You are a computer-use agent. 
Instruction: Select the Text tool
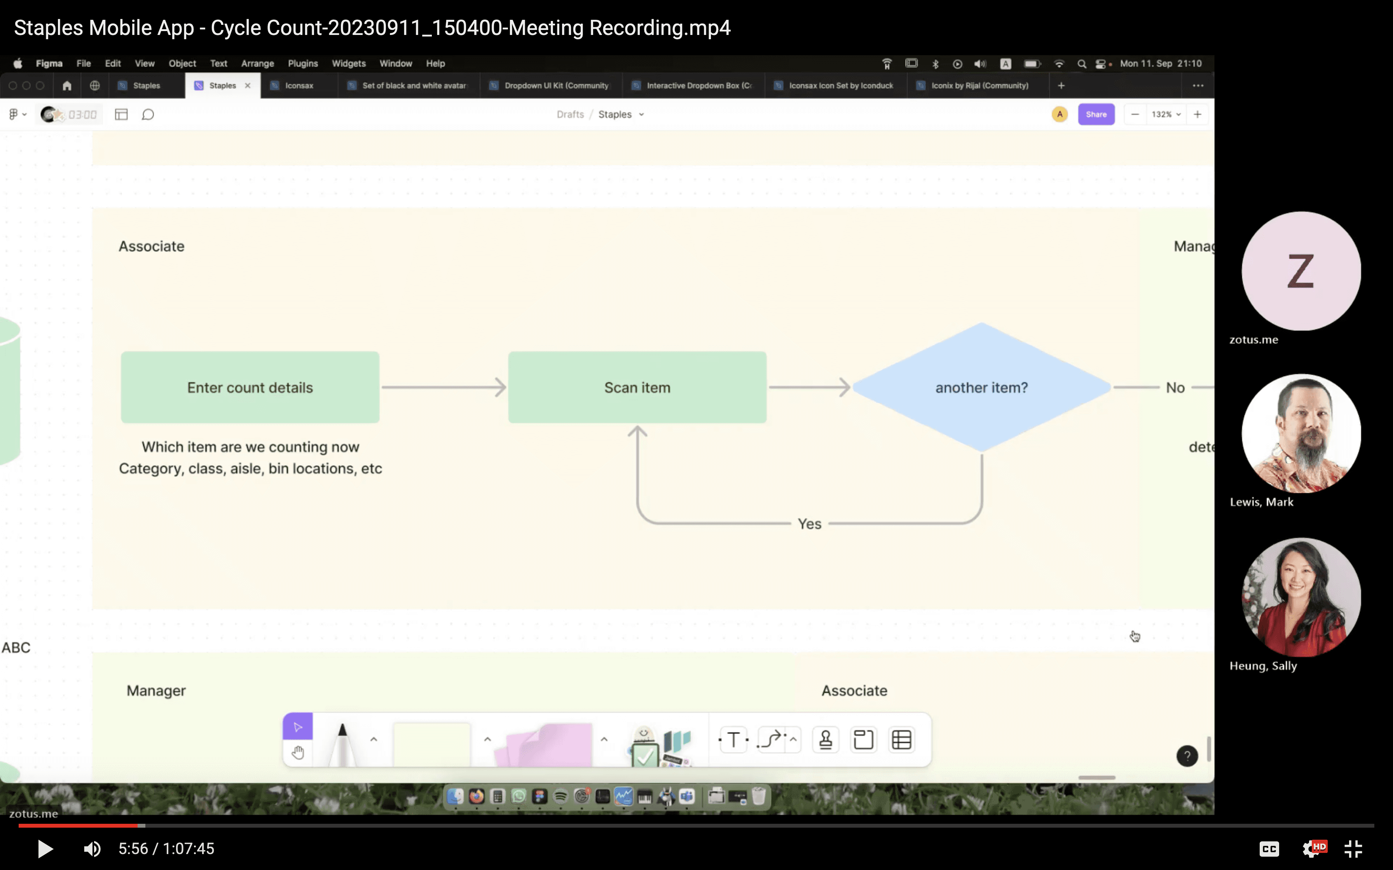(x=733, y=739)
